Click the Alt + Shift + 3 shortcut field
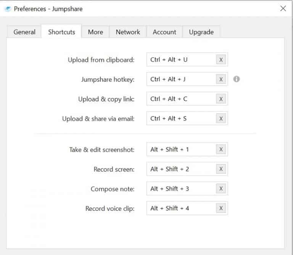The image size is (293, 255). point(187,189)
